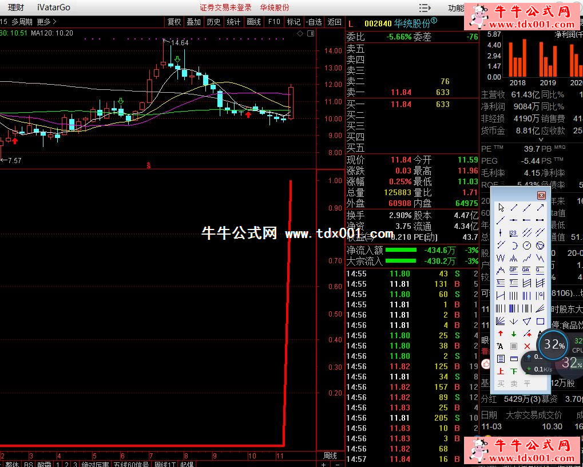Image resolution: width=583 pixels, height=467 pixels.
Task: Select the percent lines tool
Action: click(x=501, y=283)
